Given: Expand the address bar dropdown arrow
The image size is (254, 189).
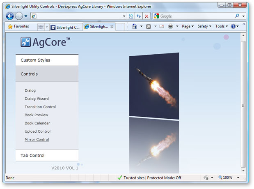Looking at the screenshot, I should point(124,16).
